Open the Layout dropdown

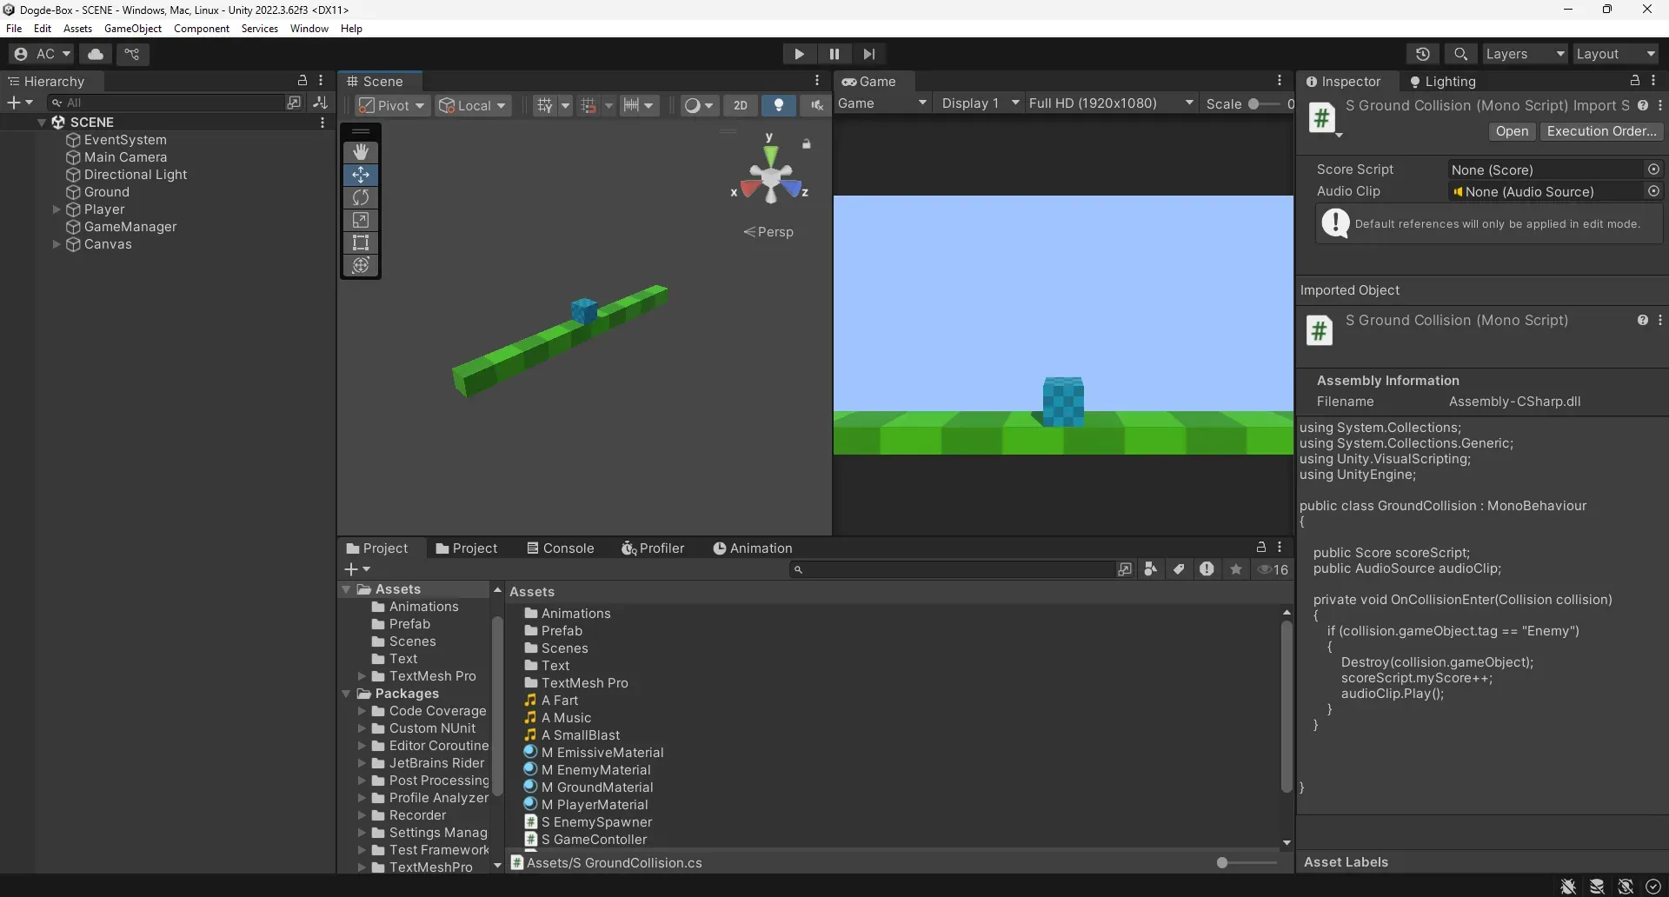[x=1616, y=54]
